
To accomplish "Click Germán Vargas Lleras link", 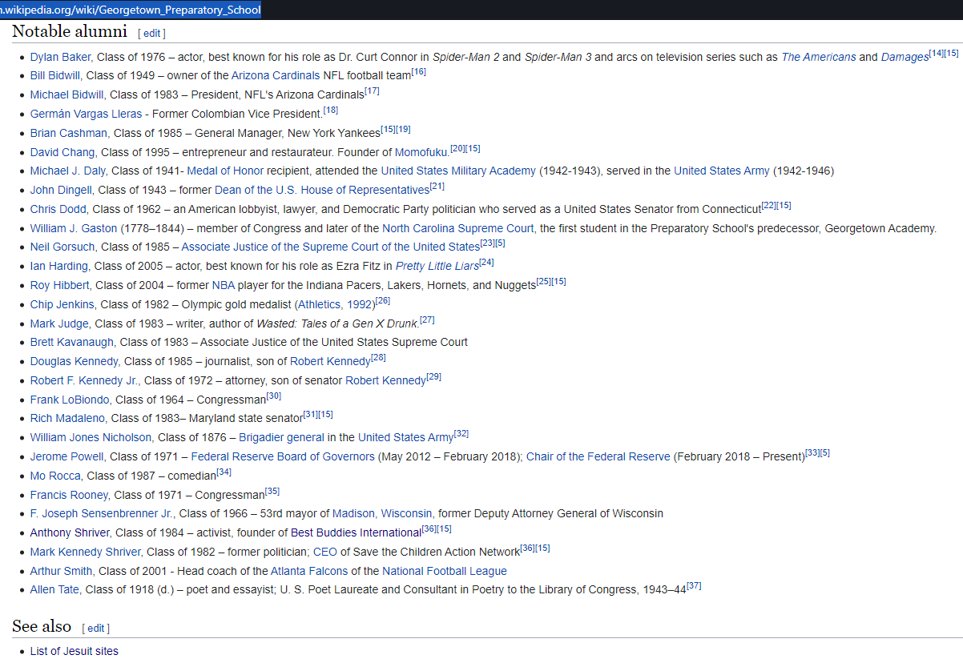I will [86, 114].
